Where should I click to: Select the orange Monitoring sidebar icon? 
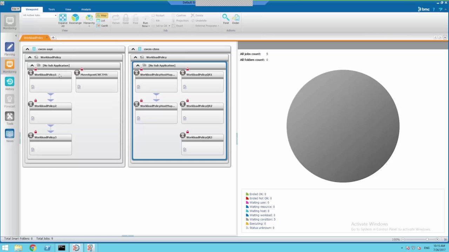[9, 64]
